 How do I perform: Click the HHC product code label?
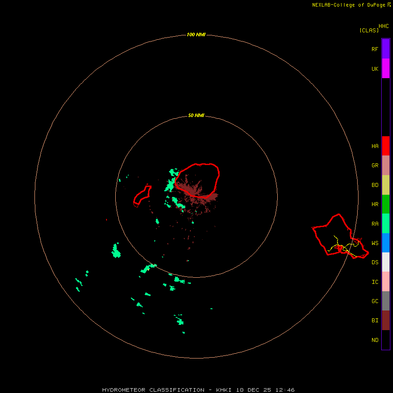coord(383,26)
